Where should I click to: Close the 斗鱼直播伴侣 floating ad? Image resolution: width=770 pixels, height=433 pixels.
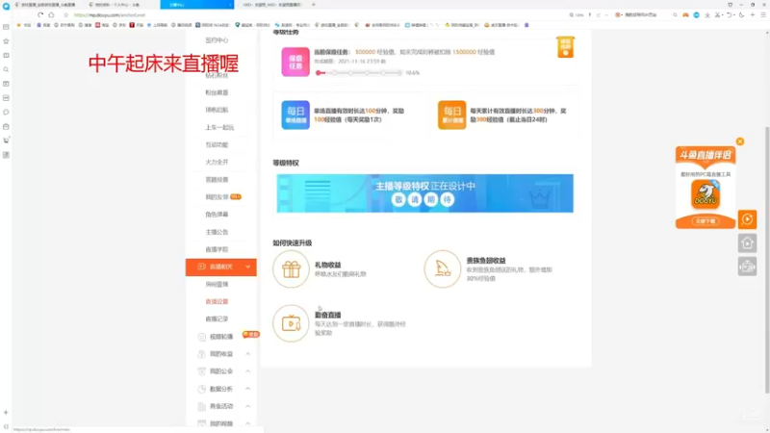(740, 141)
